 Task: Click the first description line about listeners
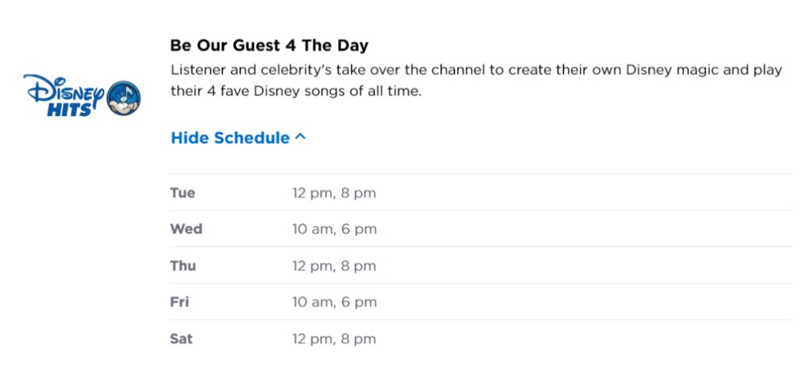tap(476, 71)
